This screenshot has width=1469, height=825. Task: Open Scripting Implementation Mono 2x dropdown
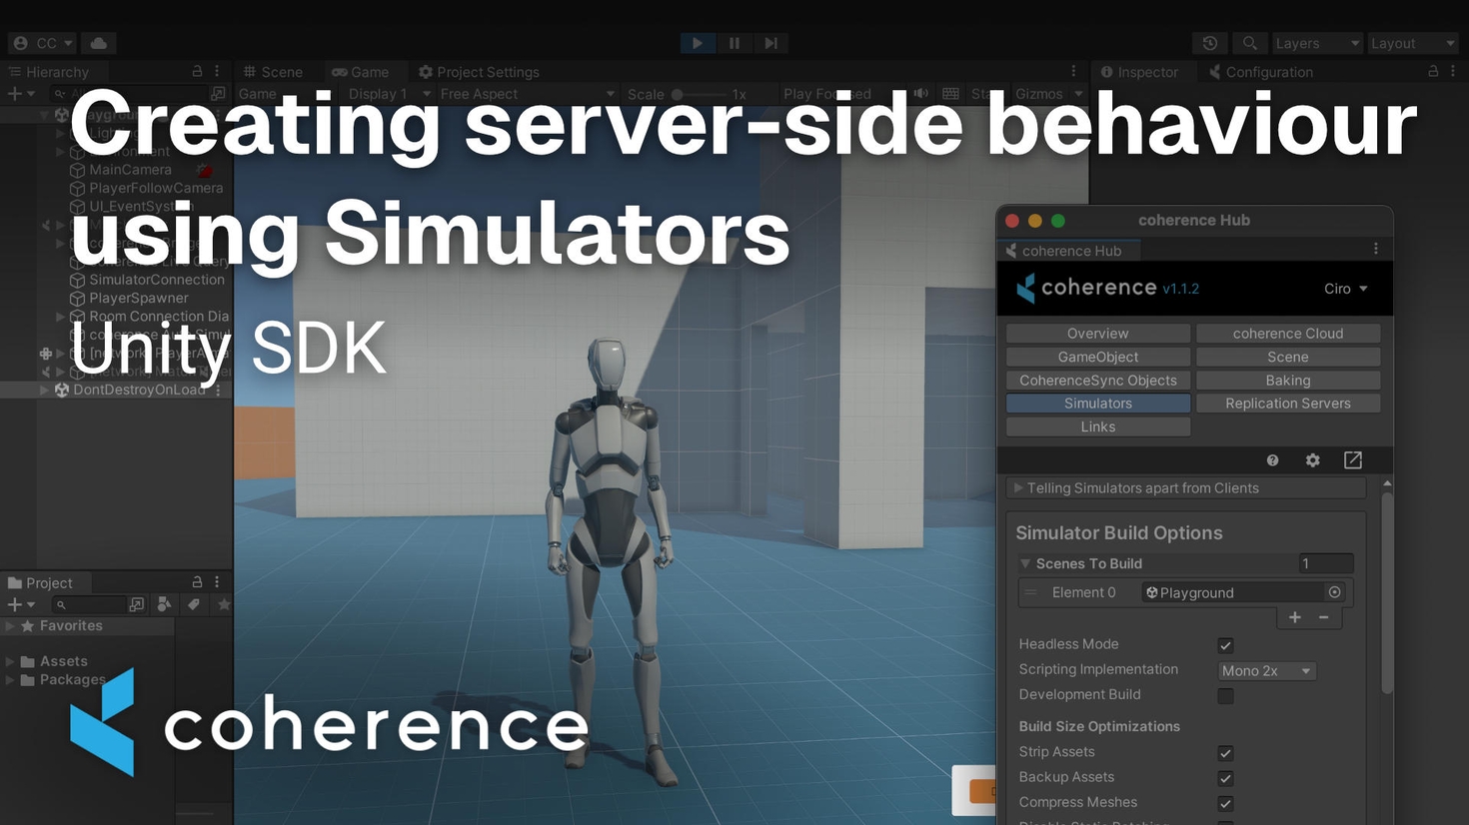[1266, 671]
